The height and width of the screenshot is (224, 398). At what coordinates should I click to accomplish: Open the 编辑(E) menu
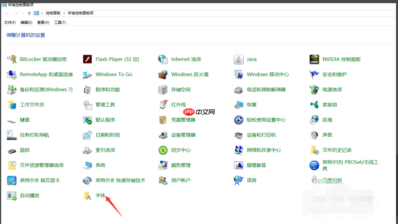pos(26,23)
